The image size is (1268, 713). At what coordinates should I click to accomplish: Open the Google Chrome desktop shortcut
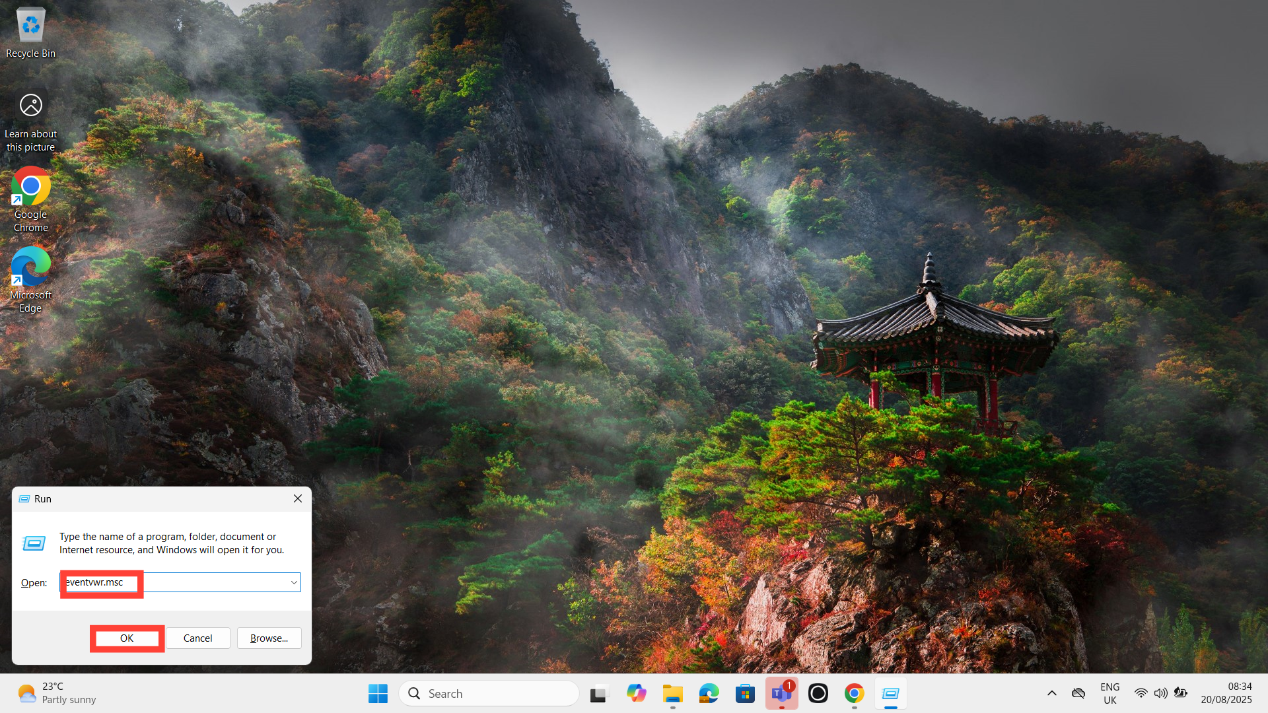pos(30,198)
